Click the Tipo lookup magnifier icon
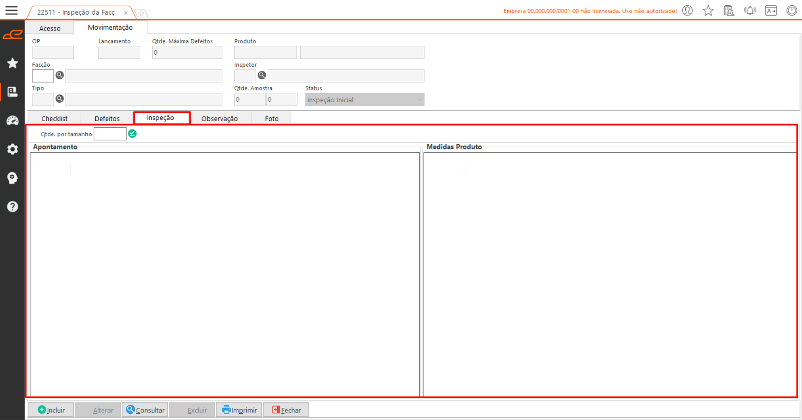 (60, 99)
